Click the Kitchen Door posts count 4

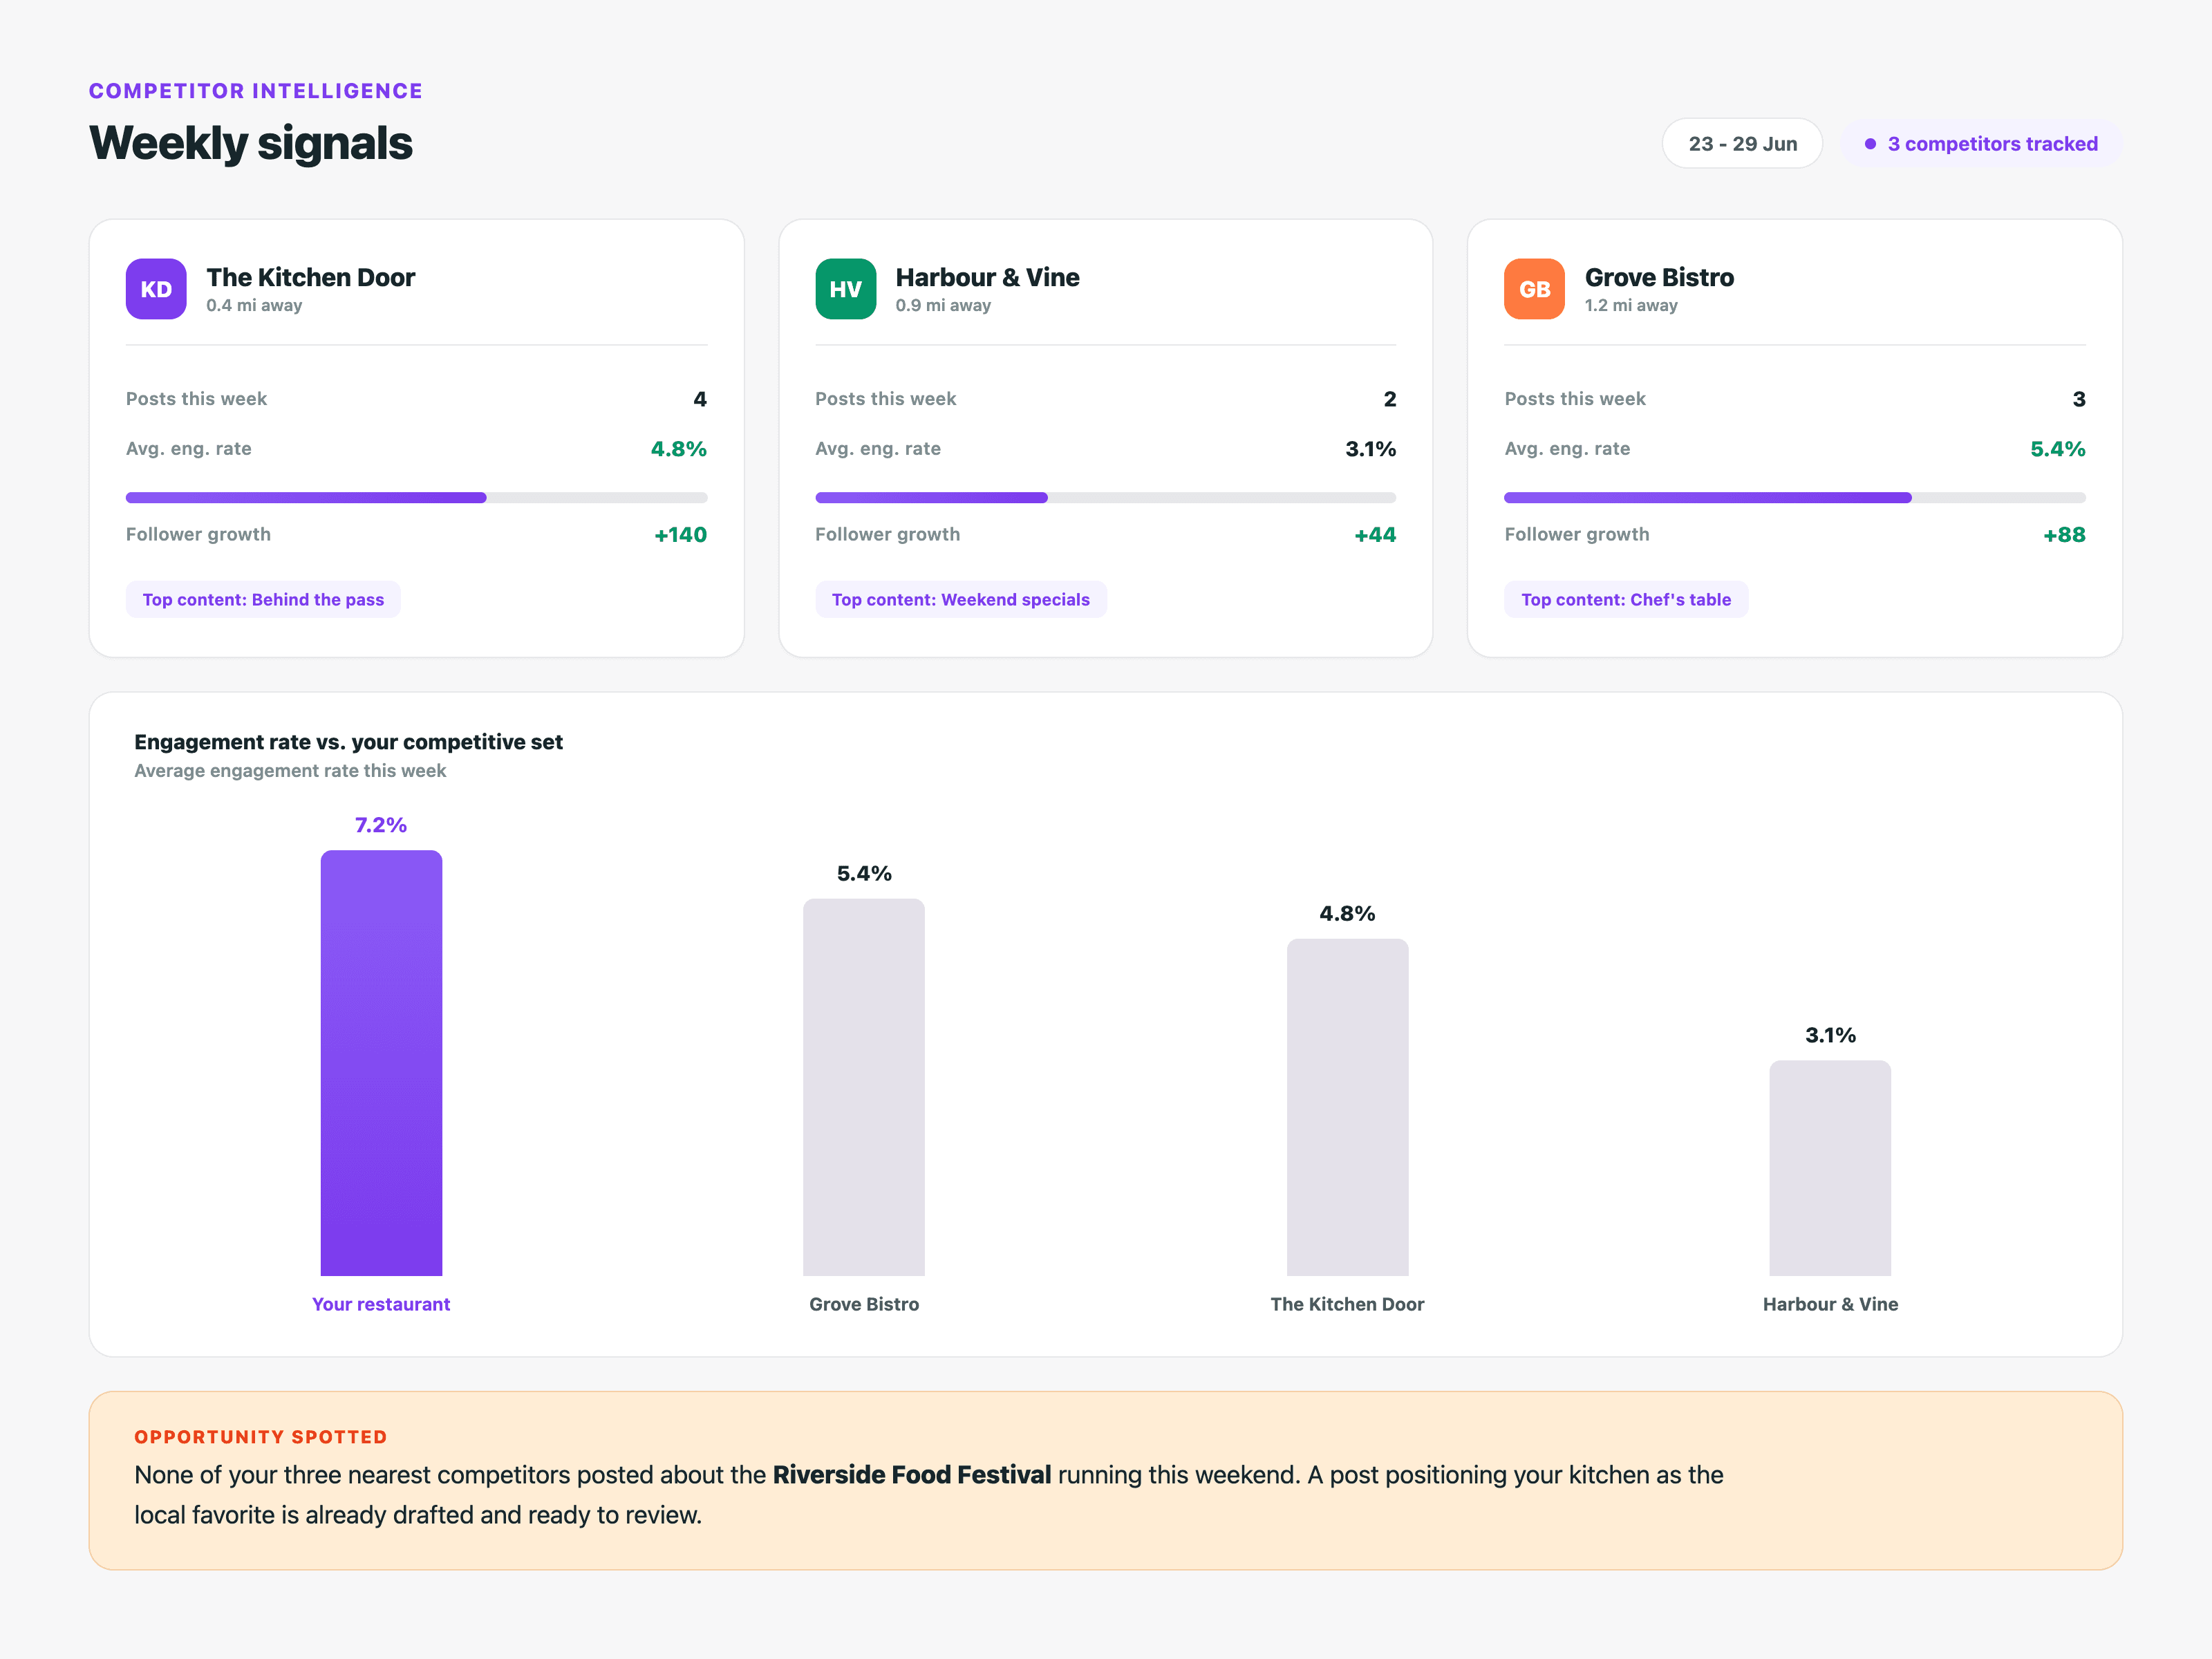700,399
